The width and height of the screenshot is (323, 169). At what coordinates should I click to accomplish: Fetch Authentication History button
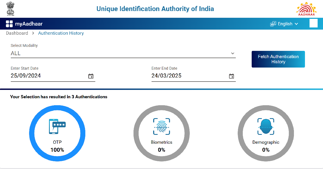[x=278, y=59]
